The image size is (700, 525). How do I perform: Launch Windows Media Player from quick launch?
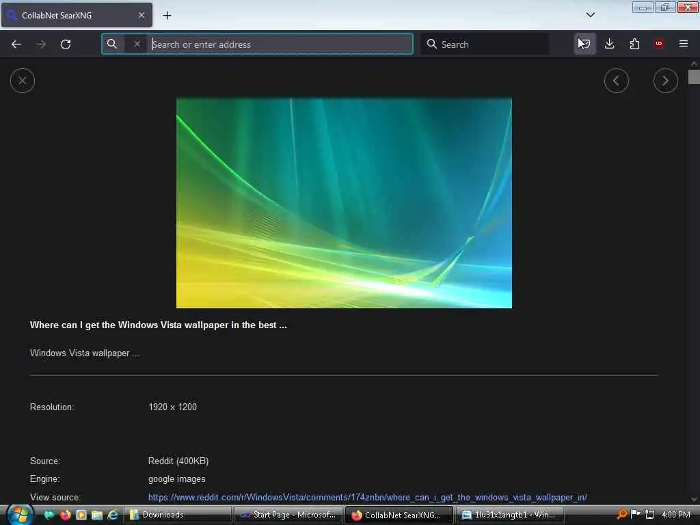tap(81, 515)
